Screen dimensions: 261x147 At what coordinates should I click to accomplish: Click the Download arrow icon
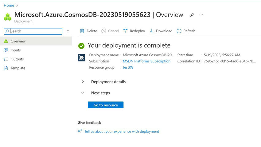tap(151, 31)
